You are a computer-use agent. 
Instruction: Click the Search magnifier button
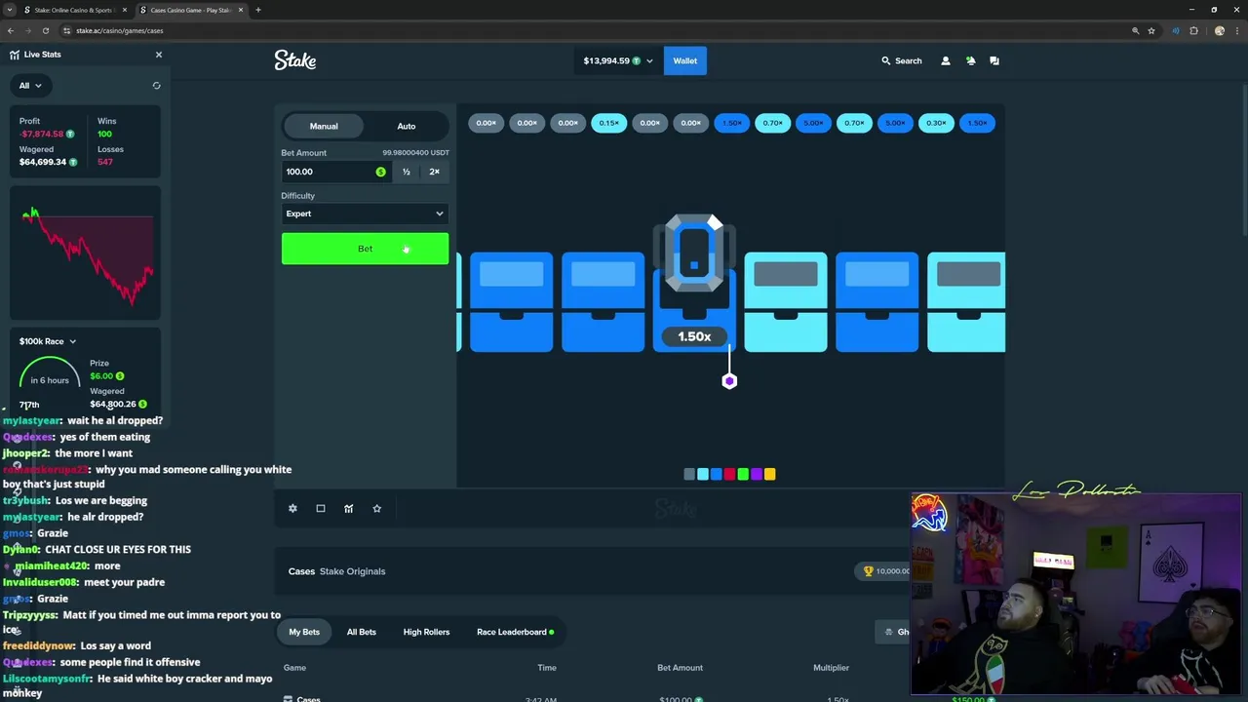point(901,60)
